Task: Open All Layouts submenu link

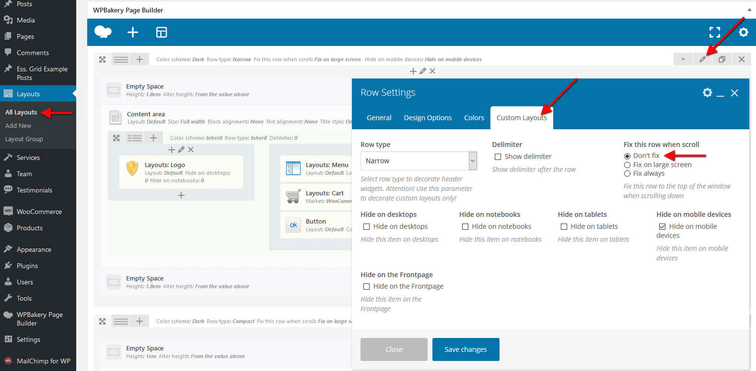Action: [x=21, y=112]
